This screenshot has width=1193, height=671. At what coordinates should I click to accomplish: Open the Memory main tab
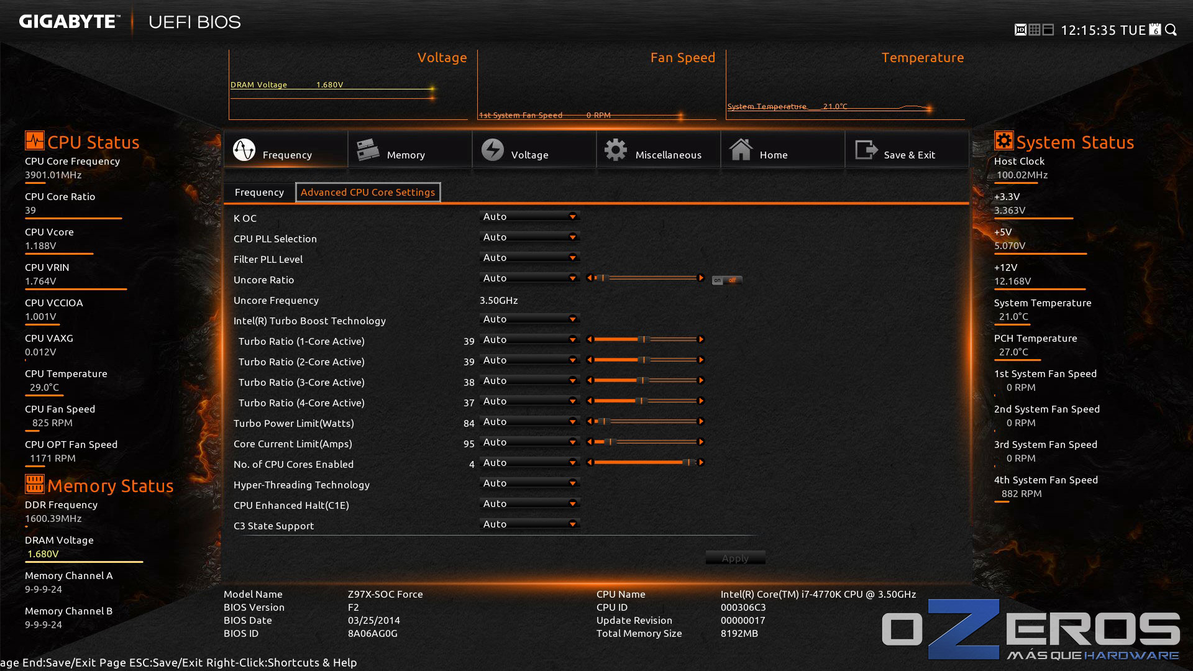coord(410,150)
